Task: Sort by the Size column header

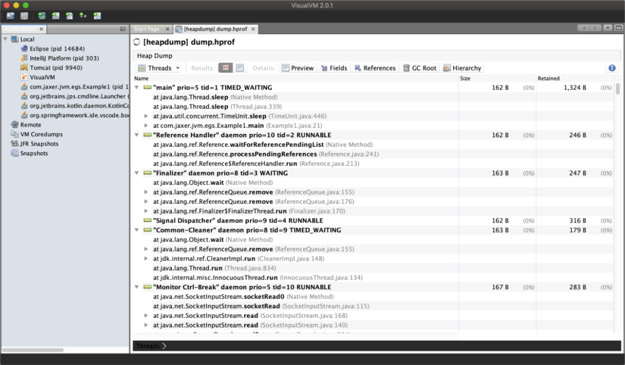Action: point(497,79)
